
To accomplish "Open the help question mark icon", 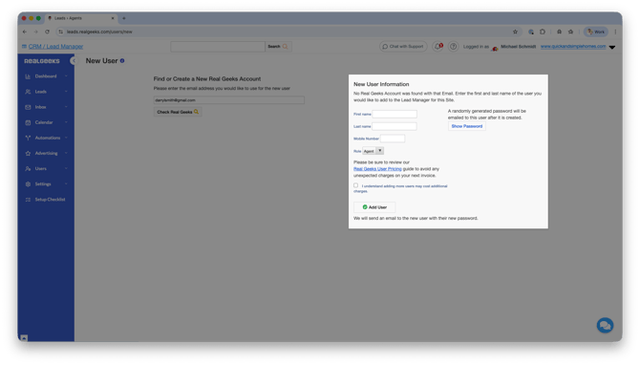I will [453, 47].
